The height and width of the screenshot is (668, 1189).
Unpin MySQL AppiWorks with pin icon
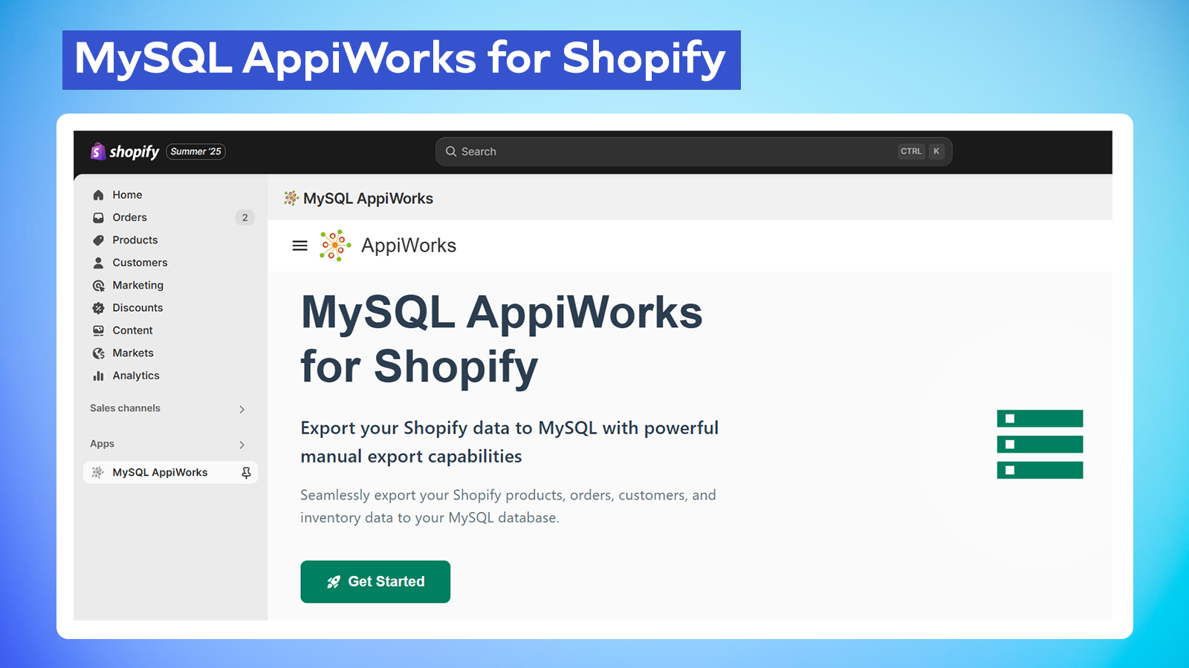(246, 473)
